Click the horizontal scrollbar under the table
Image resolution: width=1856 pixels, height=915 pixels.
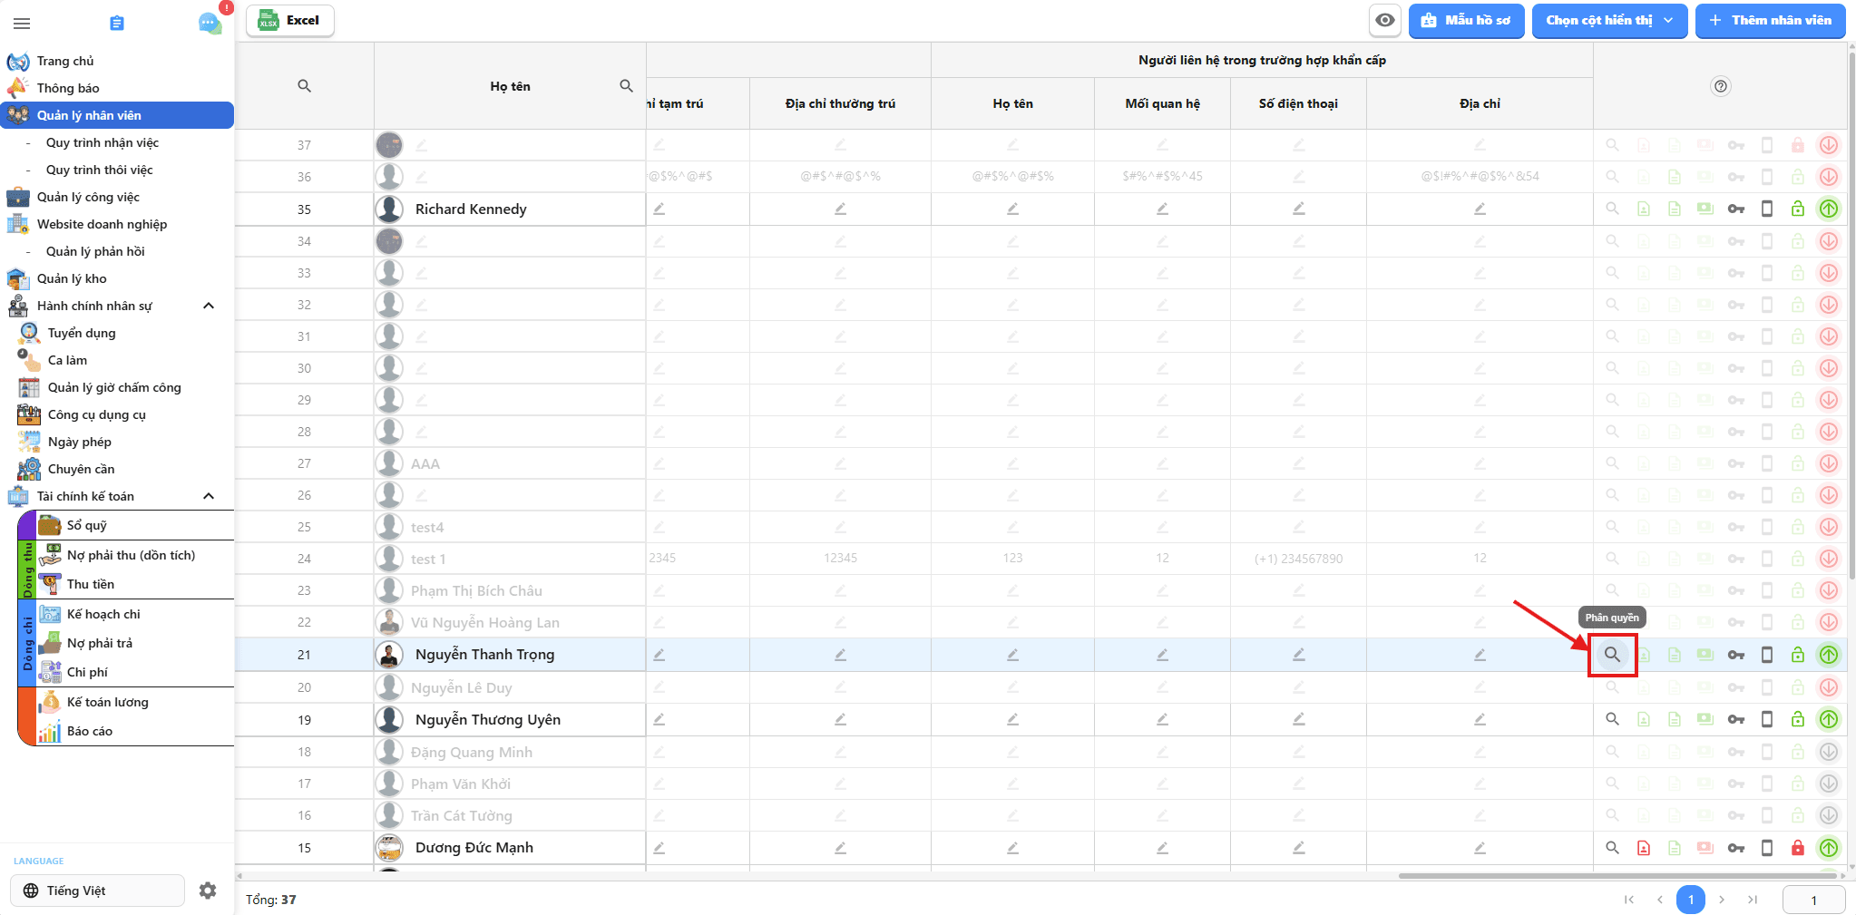coord(1618,876)
